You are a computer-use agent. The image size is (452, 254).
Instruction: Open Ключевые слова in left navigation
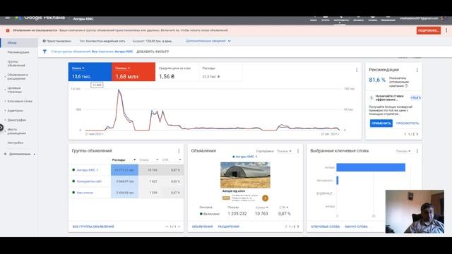pos(20,102)
